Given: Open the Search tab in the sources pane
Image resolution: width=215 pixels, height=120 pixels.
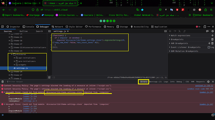Looking at the screenshot, I should coord(39,31).
